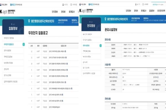Click 국토교통부 emblem on the left page
Viewport: 166px width, 110px height.
pos(4,5)
